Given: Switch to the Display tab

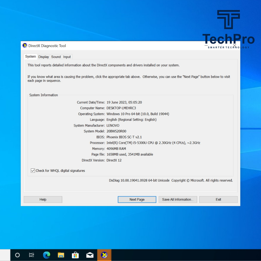Looking at the screenshot, I should (43, 57).
